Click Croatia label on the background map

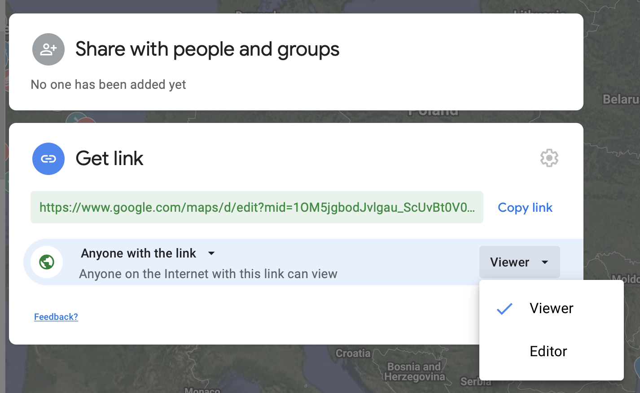pyautogui.click(x=353, y=354)
